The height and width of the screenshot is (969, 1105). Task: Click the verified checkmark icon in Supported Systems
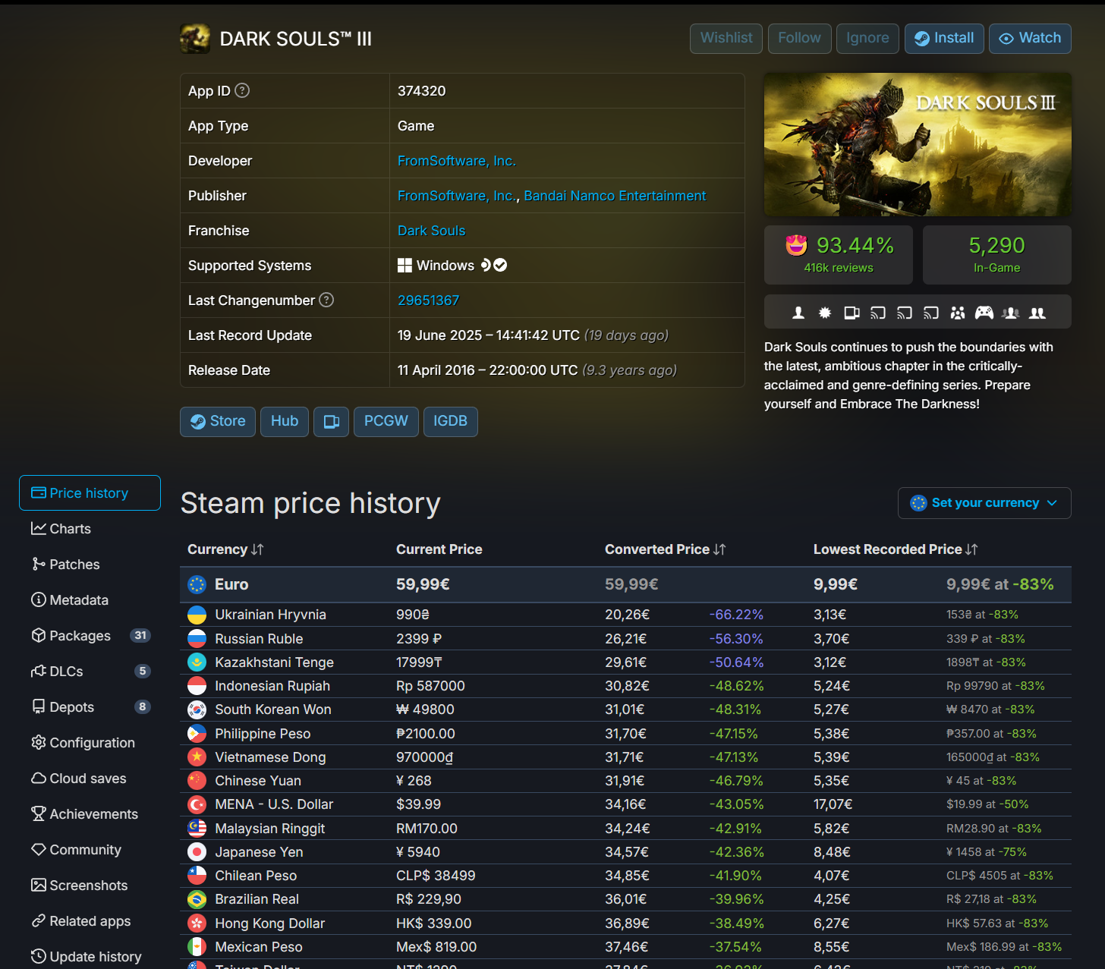(500, 265)
